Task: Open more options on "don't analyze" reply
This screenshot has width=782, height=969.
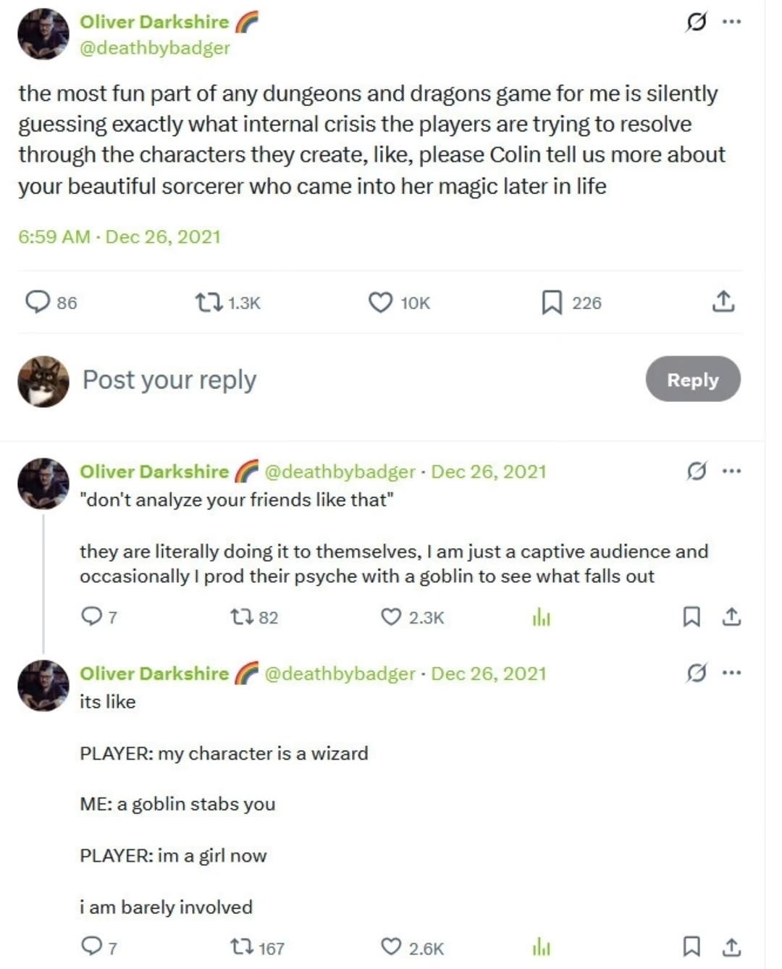Action: pyautogui.click(x=731, y=471)
